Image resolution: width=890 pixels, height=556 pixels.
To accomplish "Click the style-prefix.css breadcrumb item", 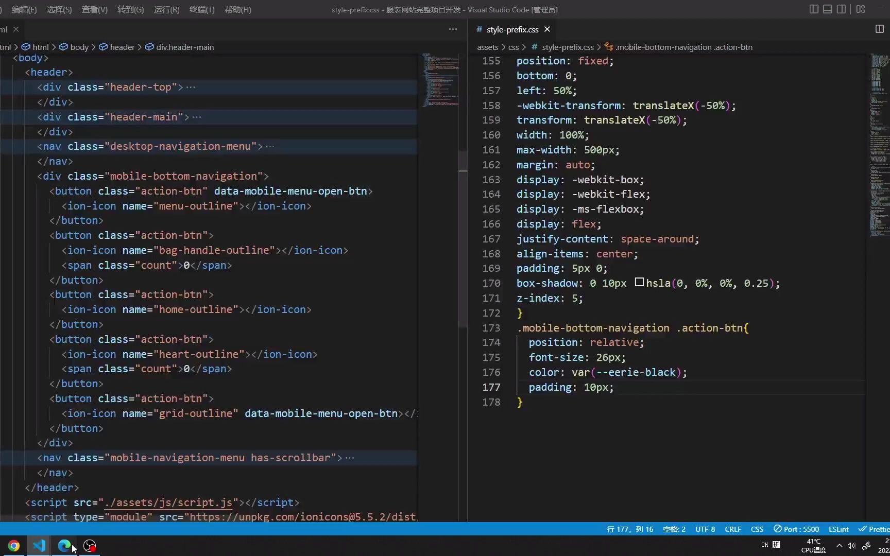I will pyautogui.click(x=562, y=47).
